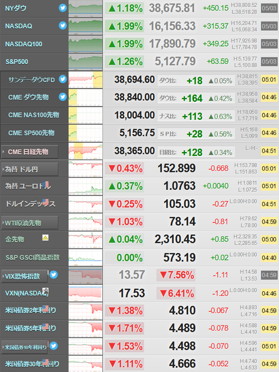Click the ドルインデックス value 105.03
This screenshot has height=372, width=279.
[x=180, y=204]
